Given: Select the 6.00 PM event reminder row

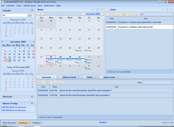Looking at the screenshot, I should pos(105,90).
